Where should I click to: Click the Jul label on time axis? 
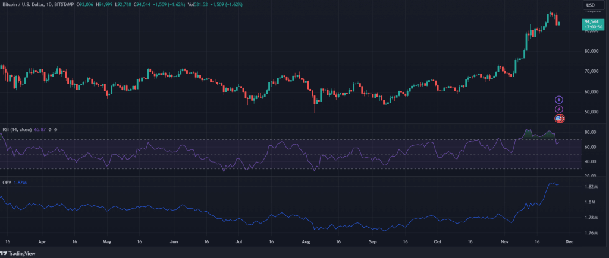(x=238, y=241)
